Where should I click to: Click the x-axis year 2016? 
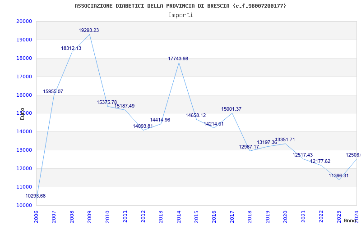point(214,216)
